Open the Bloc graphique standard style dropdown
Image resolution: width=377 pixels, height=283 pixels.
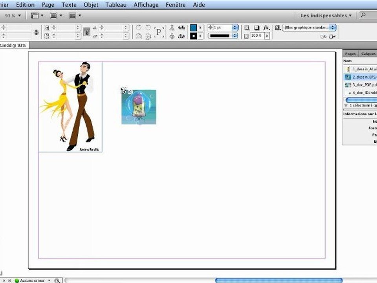309,28
